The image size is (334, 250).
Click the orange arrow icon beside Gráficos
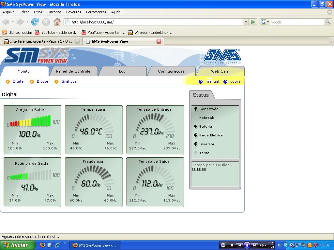(56, 82)
